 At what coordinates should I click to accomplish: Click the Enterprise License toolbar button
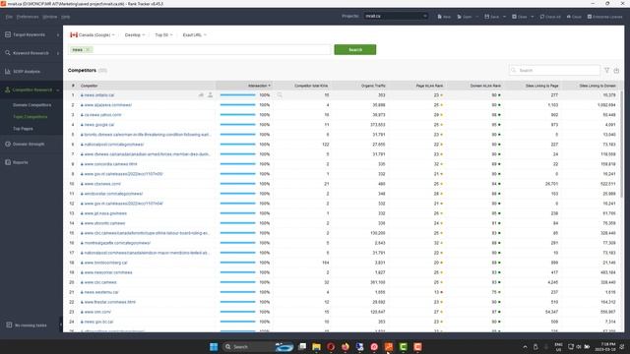pos(604,17)
